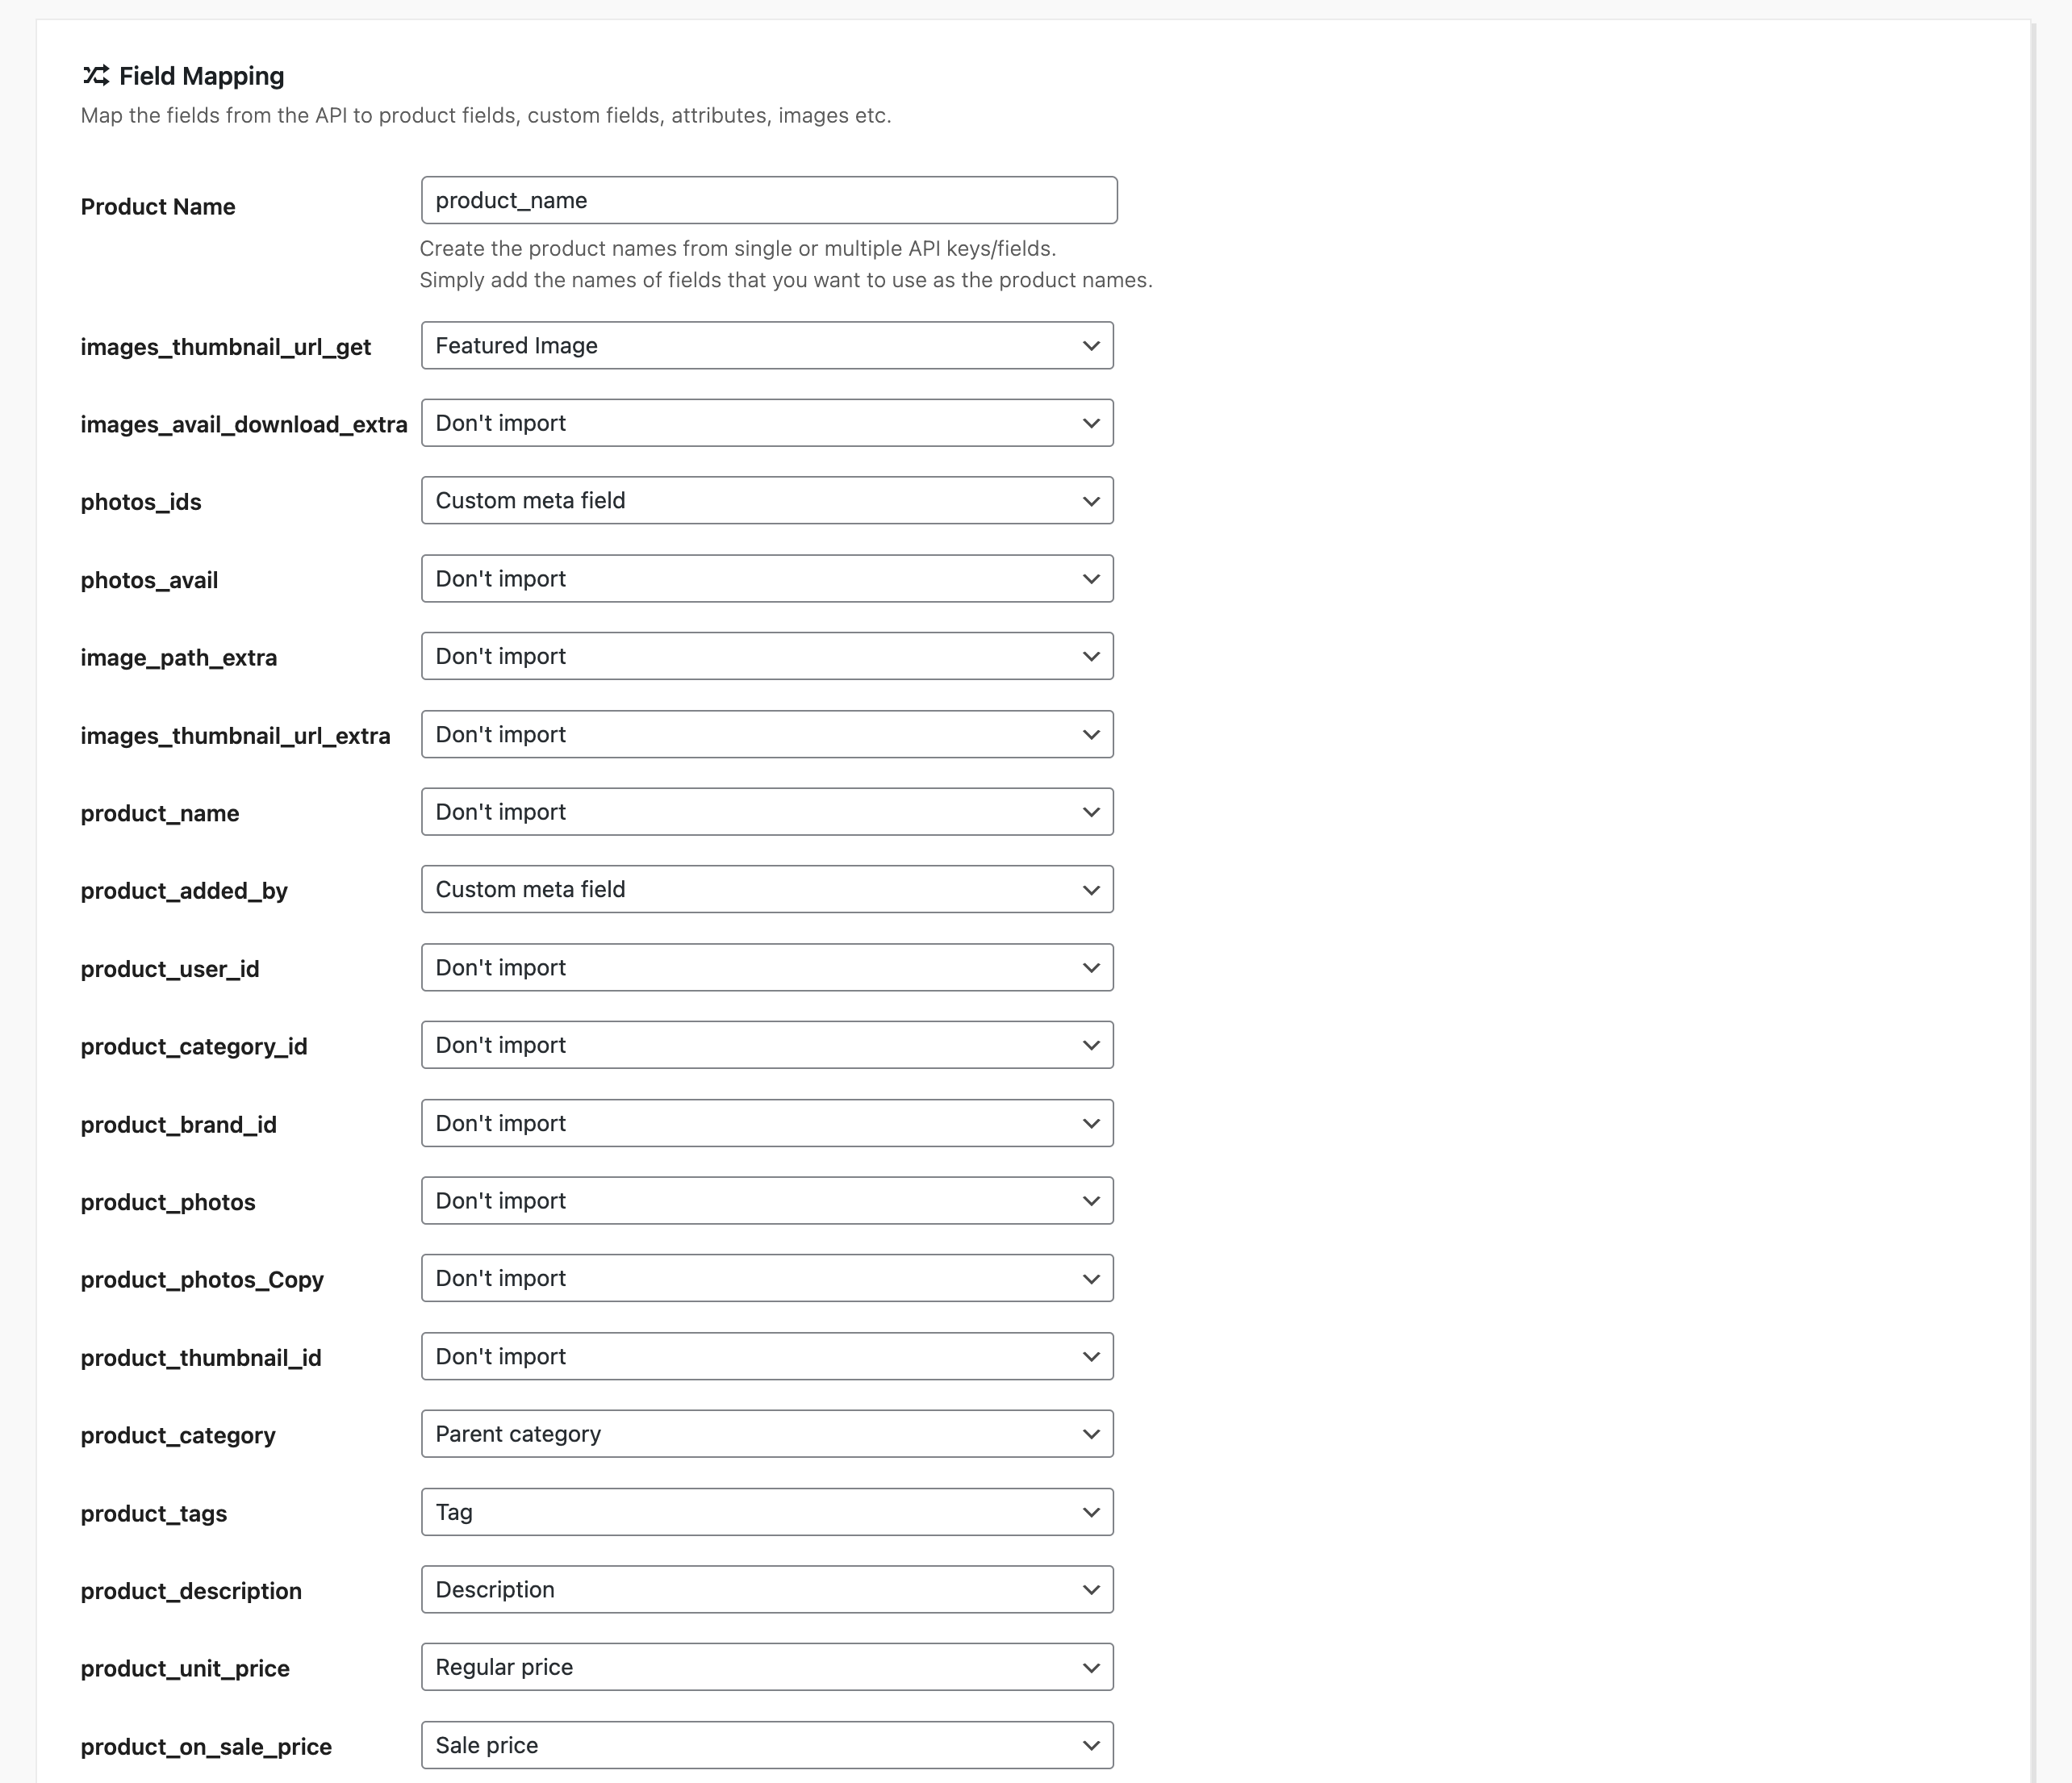Viewport: 2072px width, 1783px height.
Task: Change the product_tags Tag select
Action: (767, 1512)
